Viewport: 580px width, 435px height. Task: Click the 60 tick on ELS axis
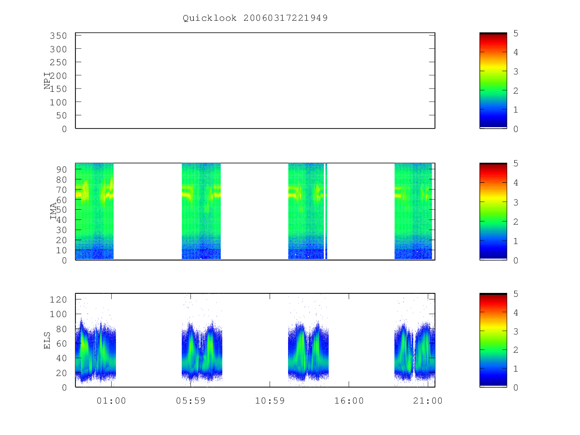(61, 343)
